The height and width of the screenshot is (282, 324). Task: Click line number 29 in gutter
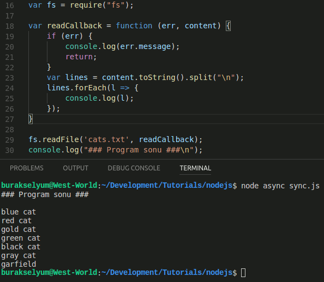click(x=9, y=140)
